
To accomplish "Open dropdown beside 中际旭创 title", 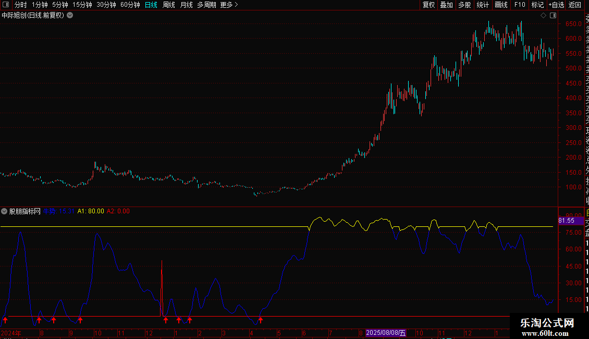I will [70, 16].
